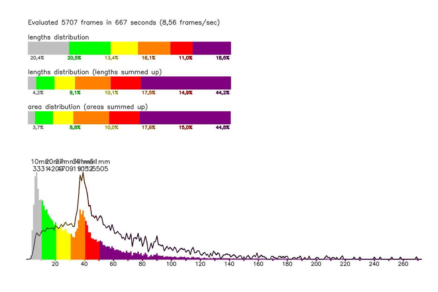Click red segment of area distribution bar
The width and height of the screenshot is (438, 292).
[x=124, y=118]
